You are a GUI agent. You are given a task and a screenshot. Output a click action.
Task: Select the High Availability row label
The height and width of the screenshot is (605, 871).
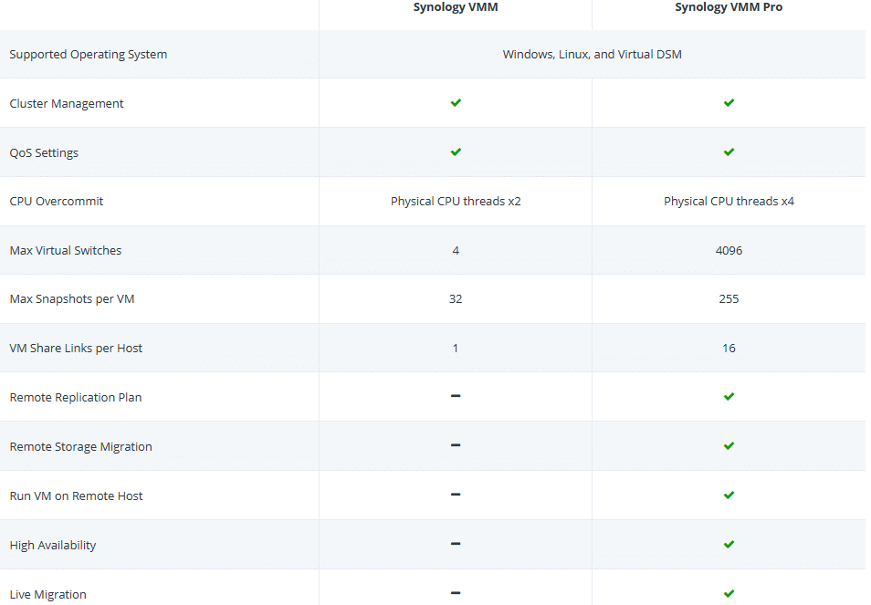(x=53, y=546)
